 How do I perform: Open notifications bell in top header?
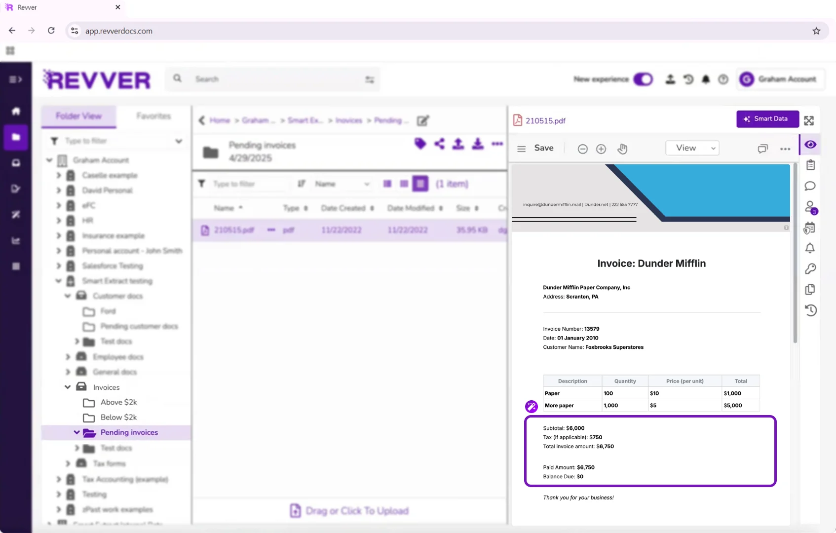point(706,79)
